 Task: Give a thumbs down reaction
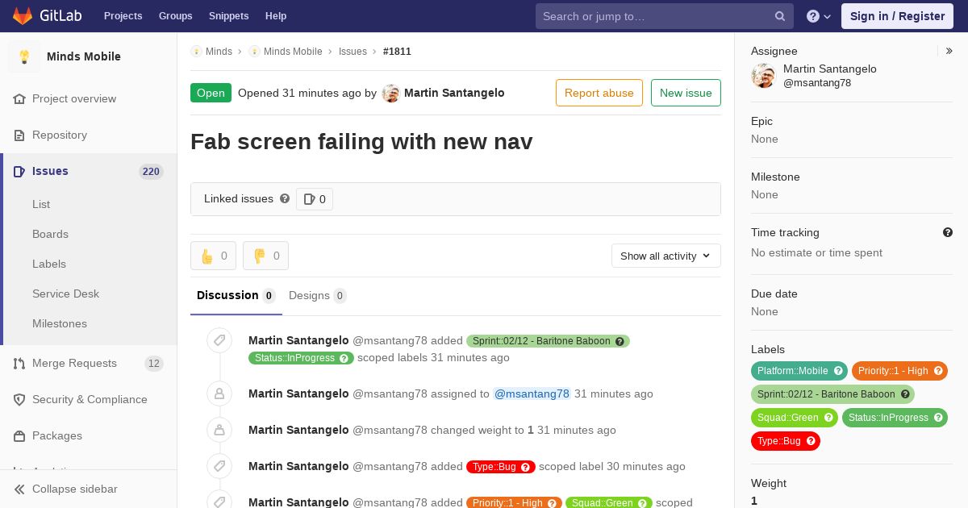click(x=266, y=256)
